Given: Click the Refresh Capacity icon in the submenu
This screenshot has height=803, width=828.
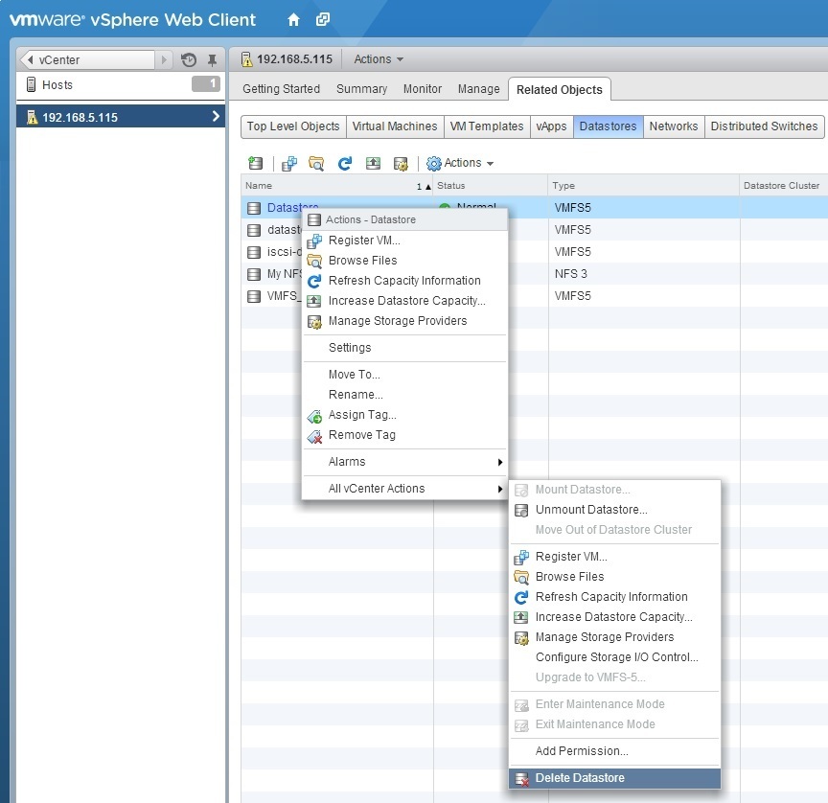Looking at the screenshot, I should point(521,598).
